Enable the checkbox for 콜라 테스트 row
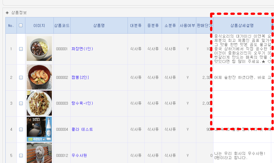Screen dimensions: 274x163 pyautogui.click(x=21, y=129)
